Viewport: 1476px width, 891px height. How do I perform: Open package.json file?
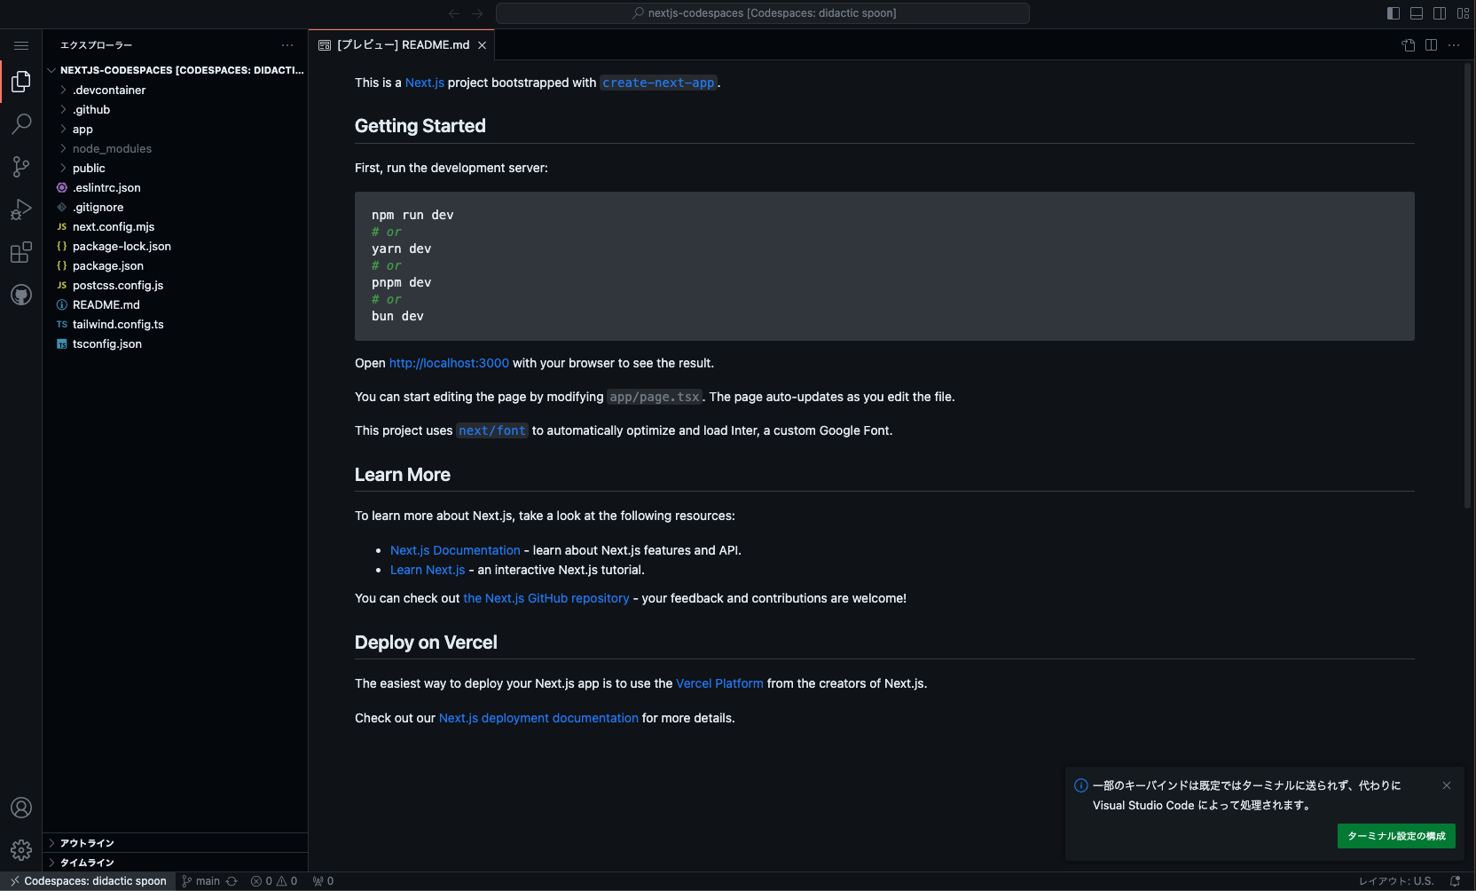[176, 265]
